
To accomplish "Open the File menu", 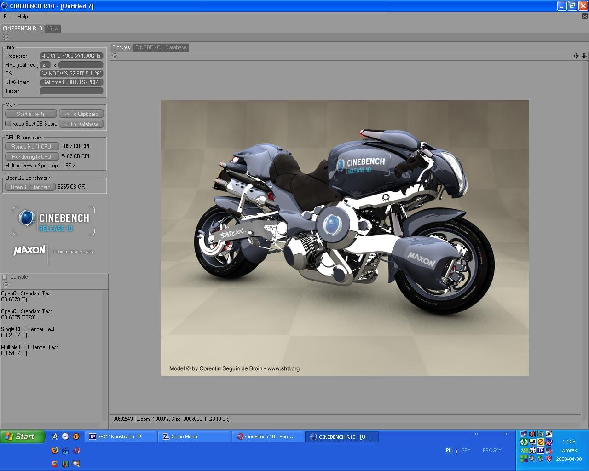I will (7, 17).
